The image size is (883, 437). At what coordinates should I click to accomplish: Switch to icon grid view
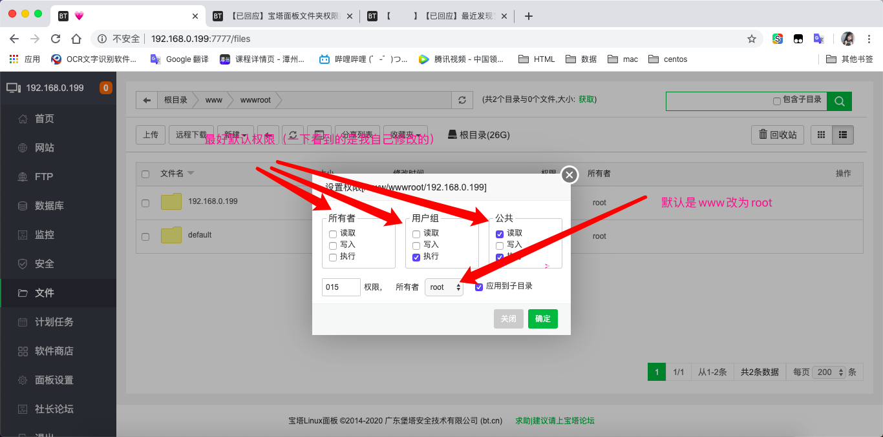822,135
